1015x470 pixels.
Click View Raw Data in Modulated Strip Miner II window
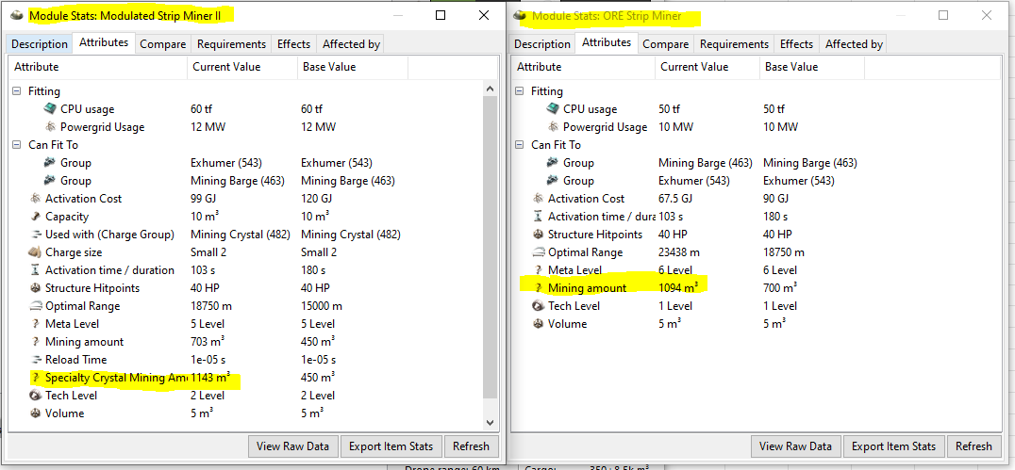292,446
